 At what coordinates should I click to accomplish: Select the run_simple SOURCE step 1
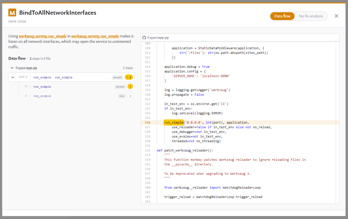click(x=42, y=87)
